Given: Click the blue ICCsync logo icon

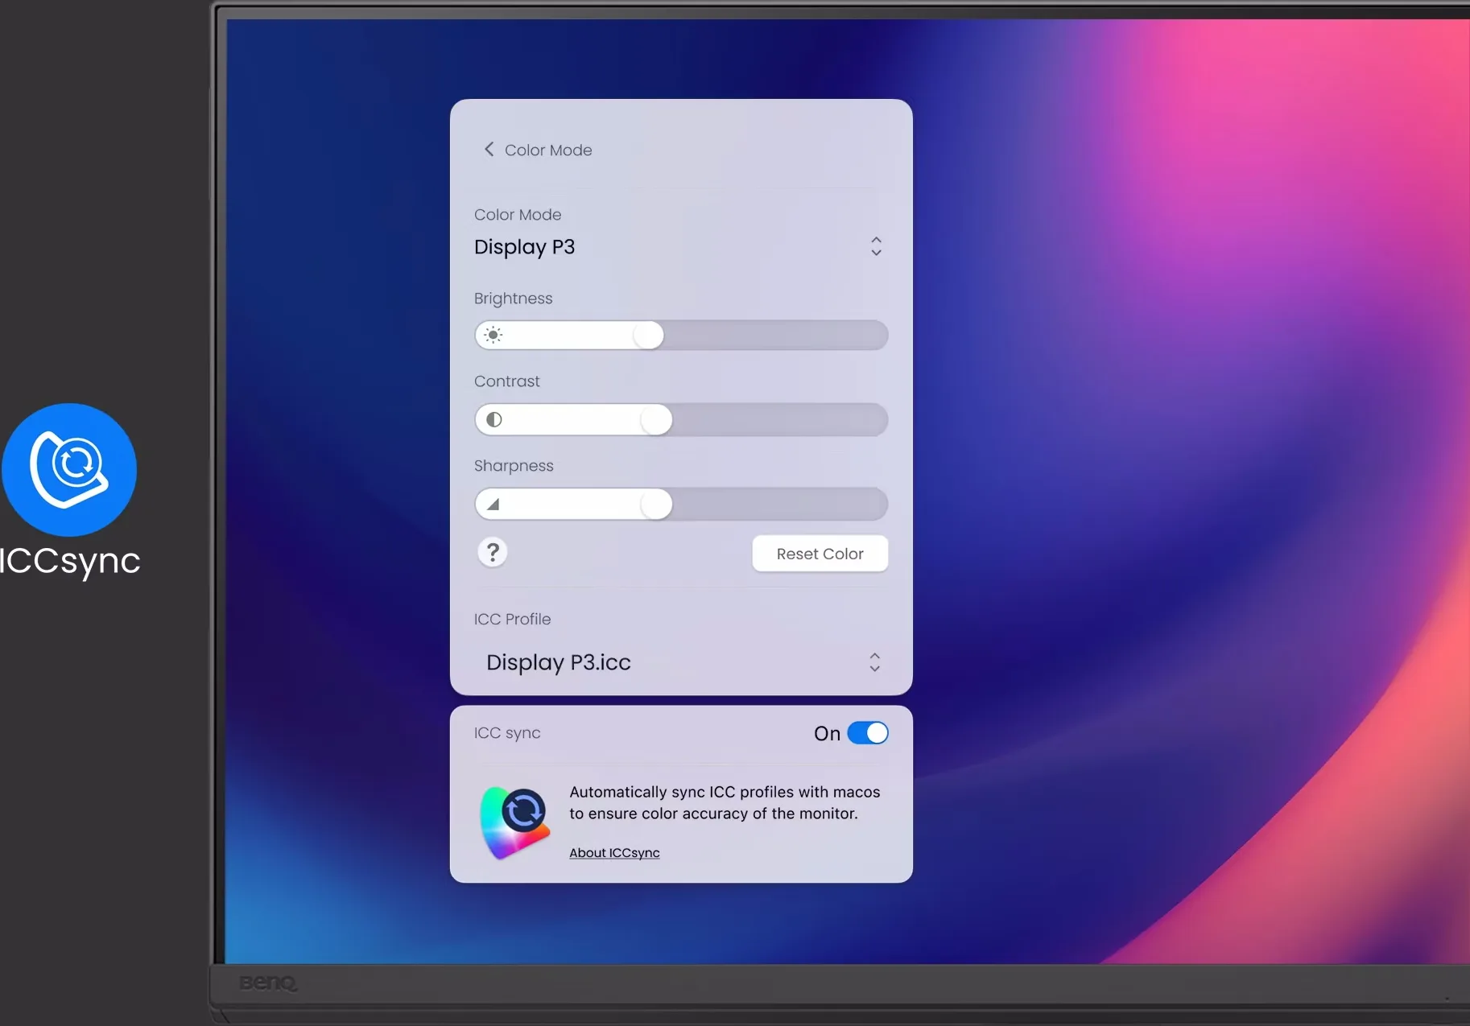Looking at the screenshot, I should [69, 470].
